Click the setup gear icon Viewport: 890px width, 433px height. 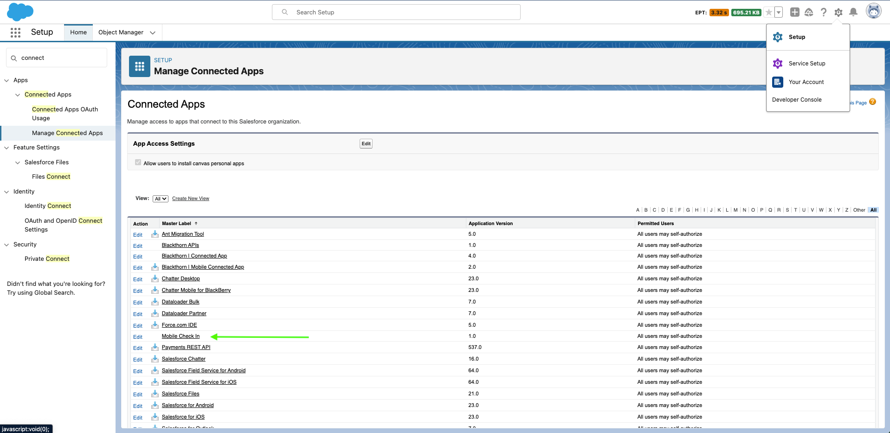[x=838, y=13]
